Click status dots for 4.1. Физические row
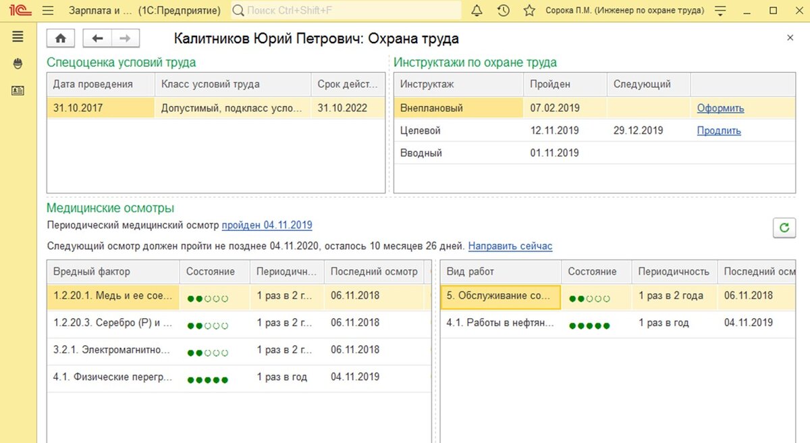 (208, 380)
